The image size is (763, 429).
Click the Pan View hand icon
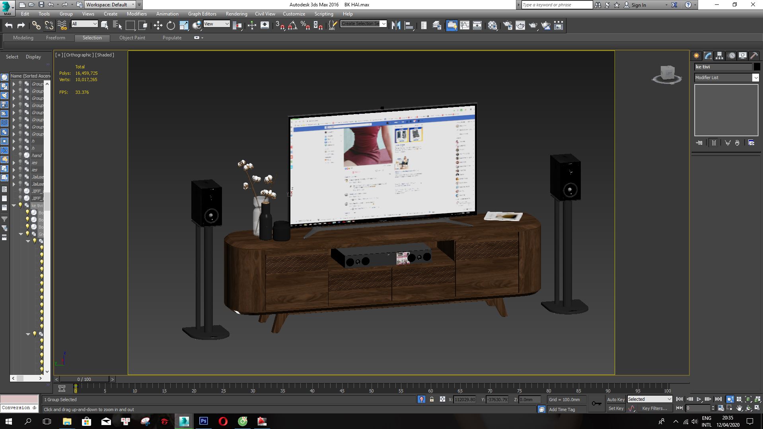tap(739, 408)
